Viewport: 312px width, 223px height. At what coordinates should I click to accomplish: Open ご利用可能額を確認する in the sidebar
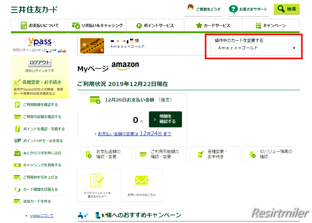point(40,117)
